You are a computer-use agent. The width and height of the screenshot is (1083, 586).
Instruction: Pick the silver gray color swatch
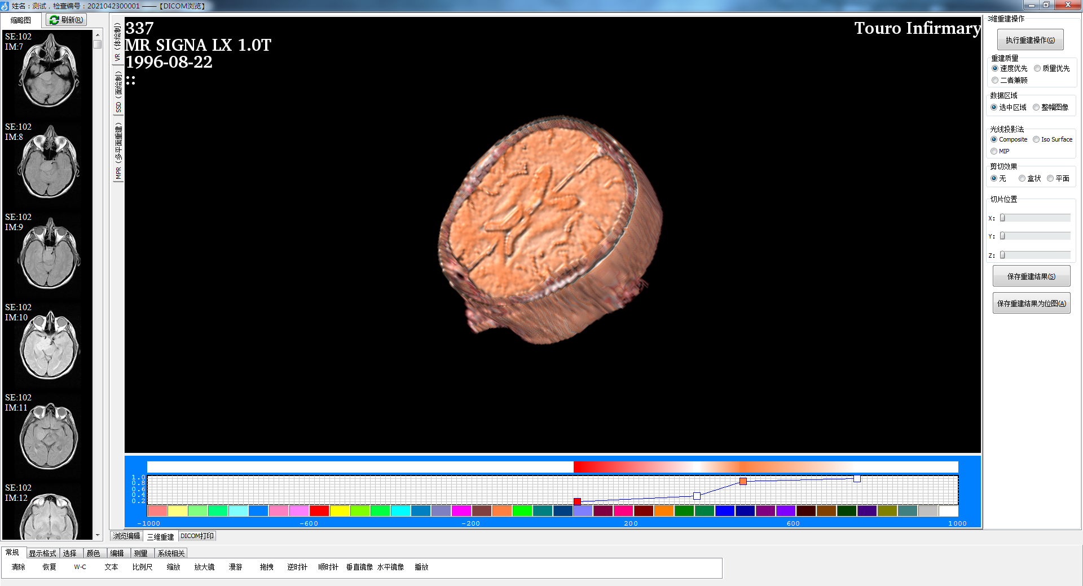(928, 511)
